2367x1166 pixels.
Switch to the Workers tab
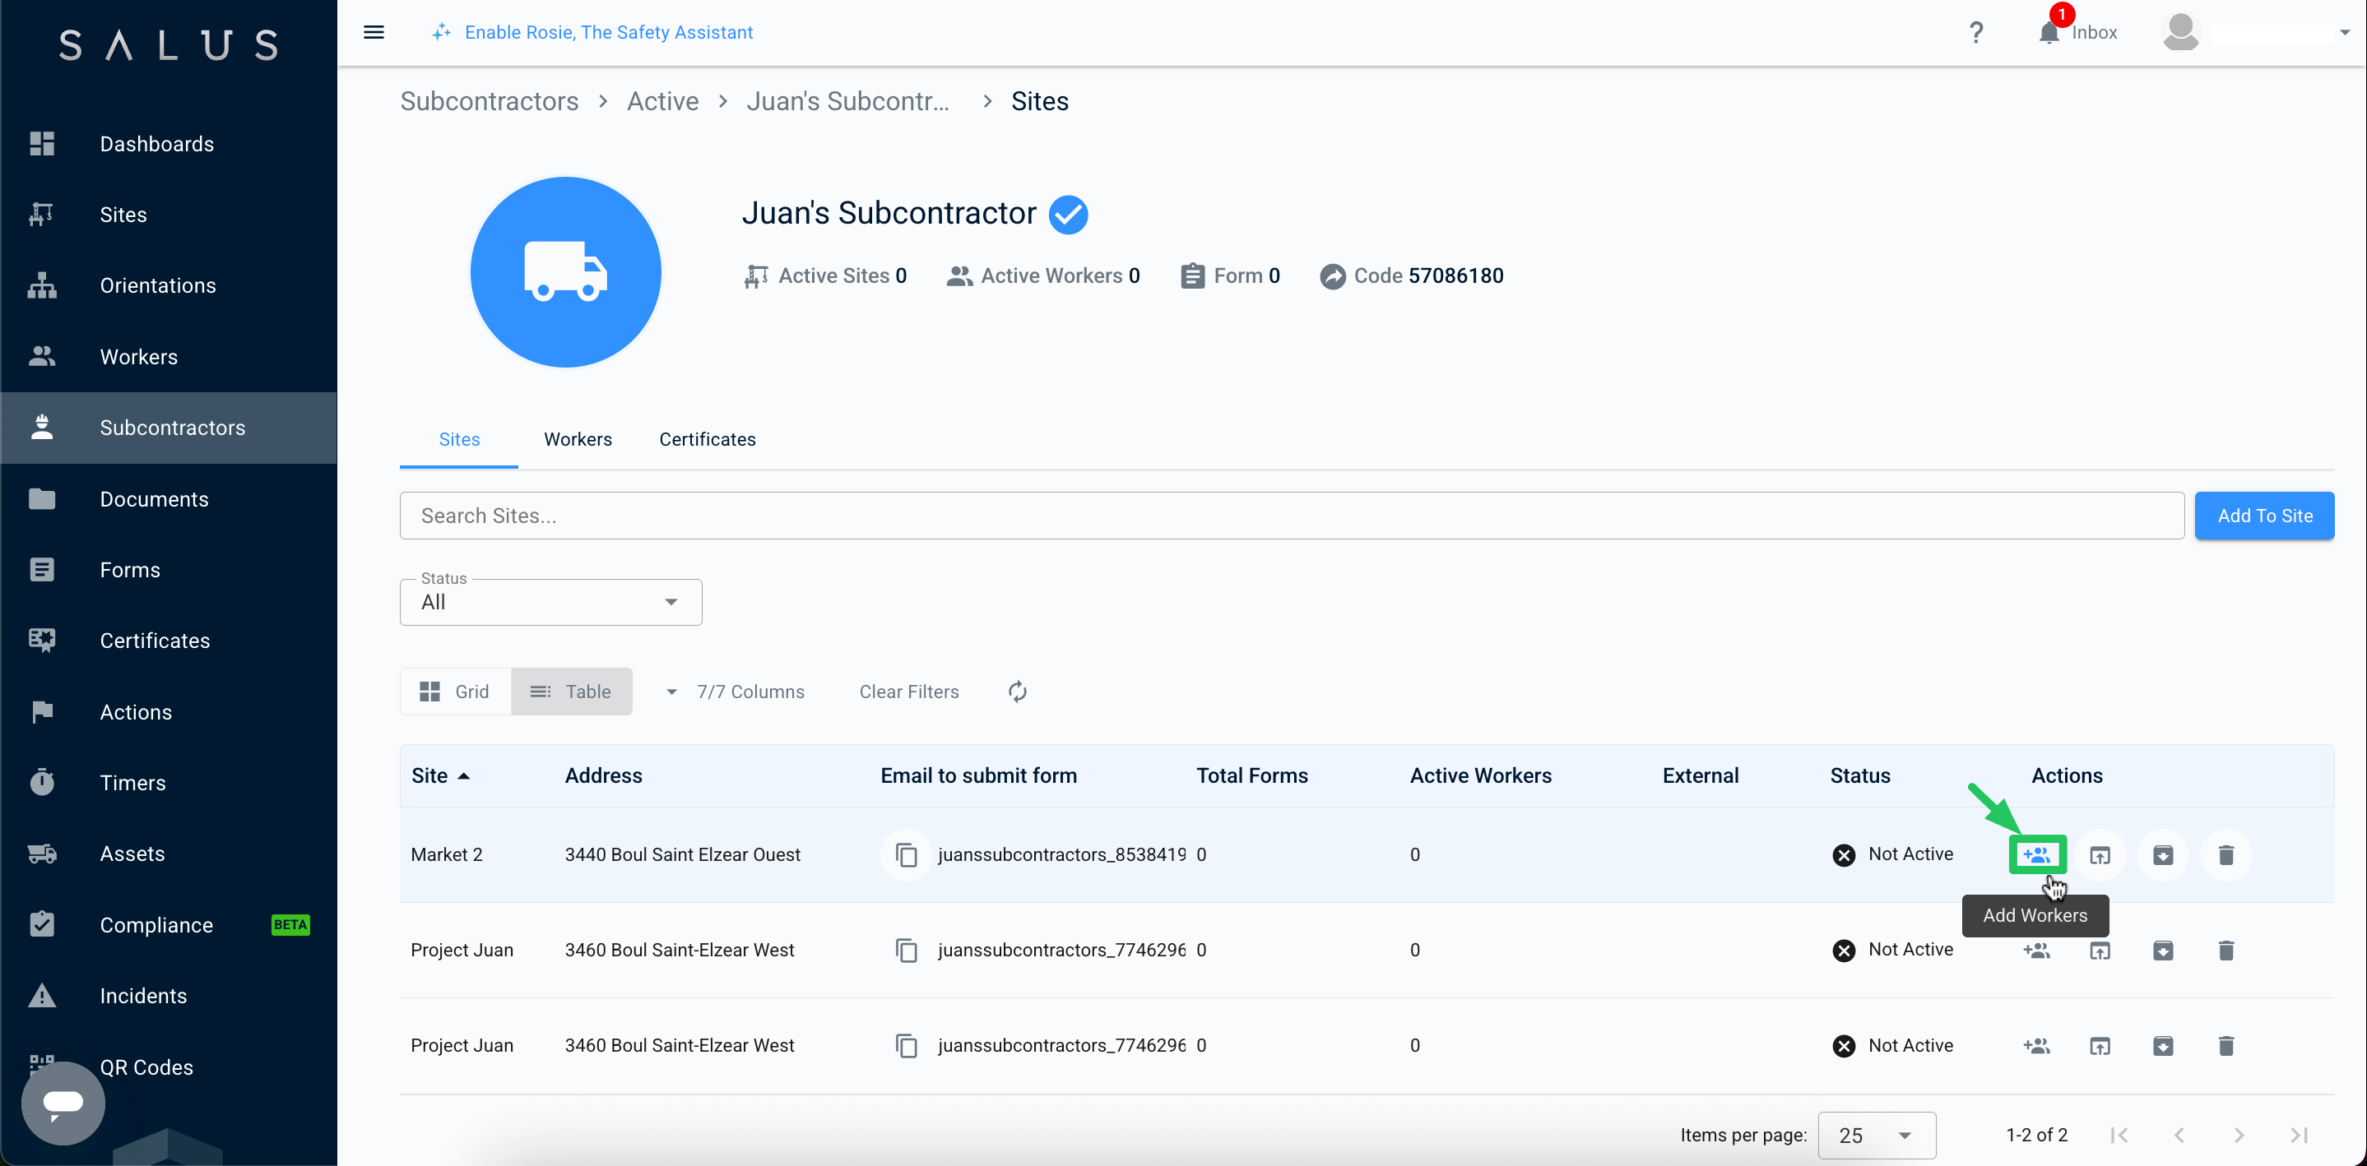pos(578,440)
